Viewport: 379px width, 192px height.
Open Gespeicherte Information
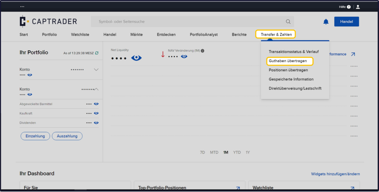tap(291, 79)
